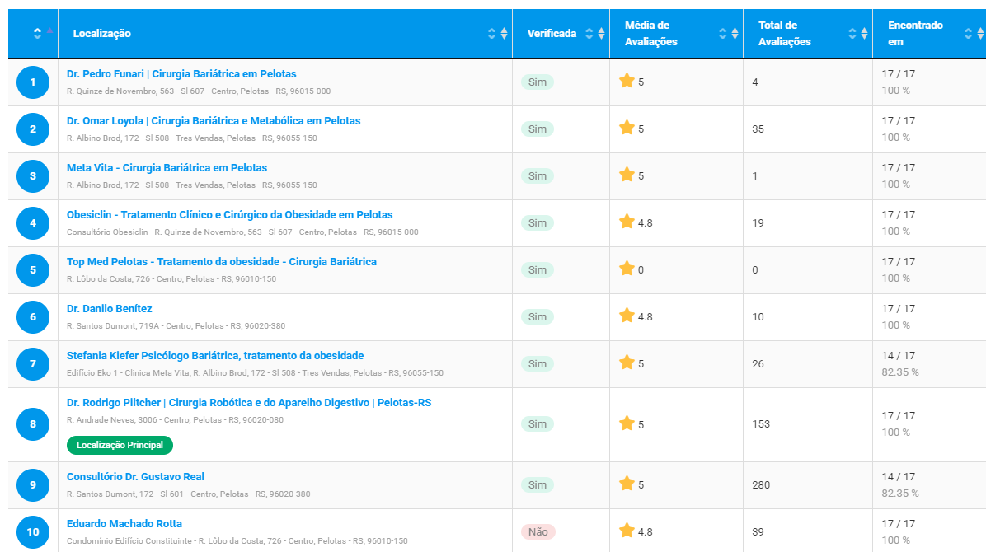
Task: Open Dr. Rodrigo Piltcher listing link
Action: [x=249, y=402]
